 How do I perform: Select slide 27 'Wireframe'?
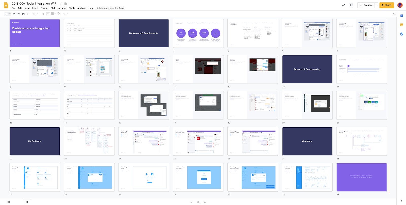pos(307,141)
